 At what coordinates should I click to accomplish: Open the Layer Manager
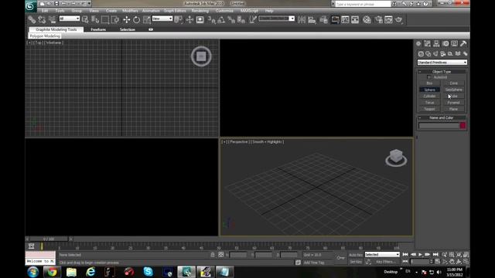coord(323,19)
